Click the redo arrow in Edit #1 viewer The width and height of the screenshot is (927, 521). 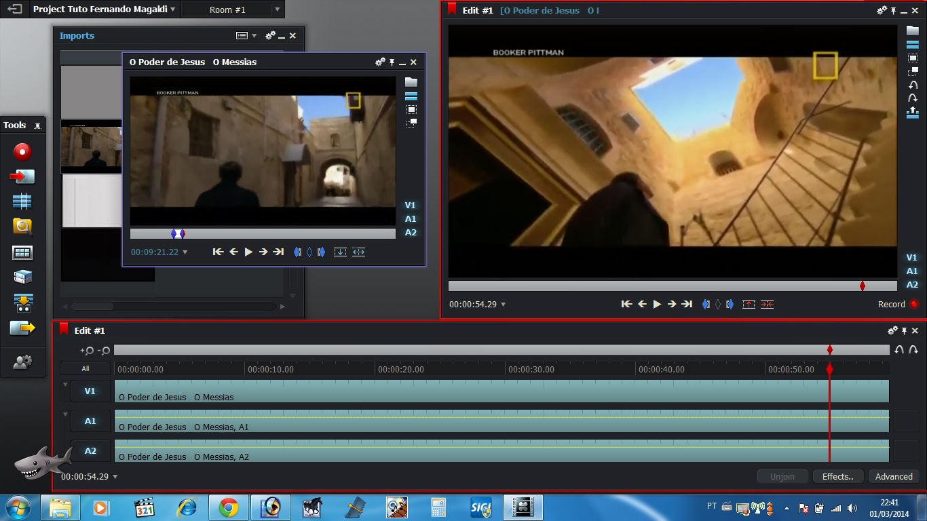[x=913, y=98]
